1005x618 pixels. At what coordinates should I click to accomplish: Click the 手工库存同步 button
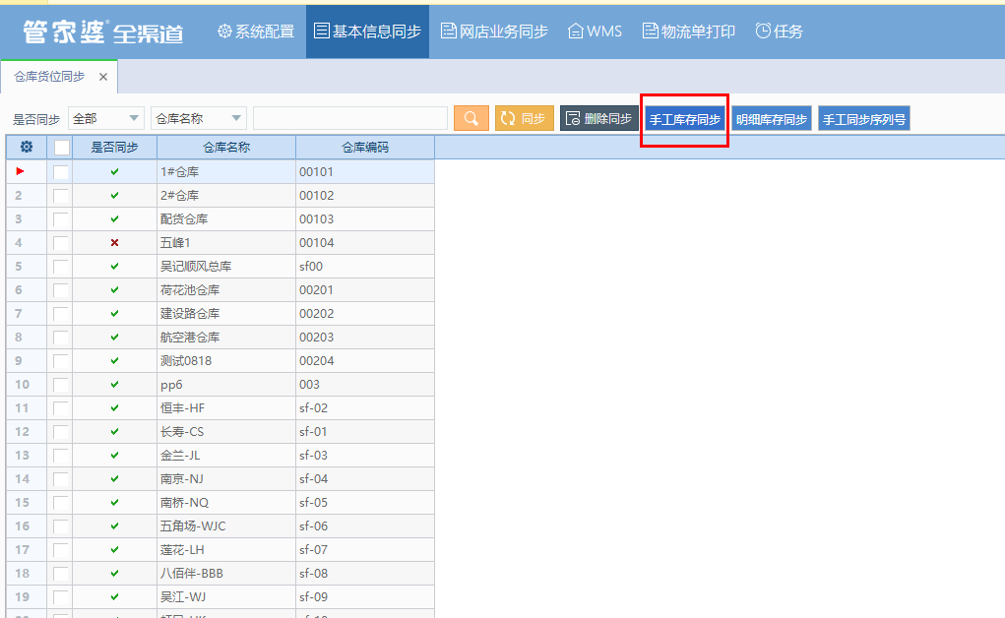pyautogui.click(x=684, y=119)
